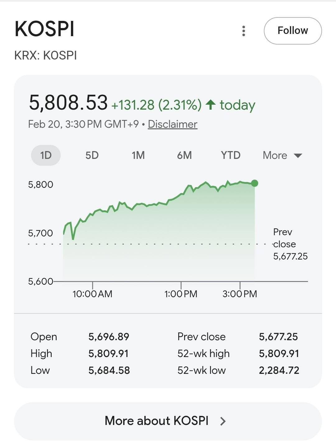Click the 52-wk high value
Screen dimensions: 336x448
coord(279,353)
